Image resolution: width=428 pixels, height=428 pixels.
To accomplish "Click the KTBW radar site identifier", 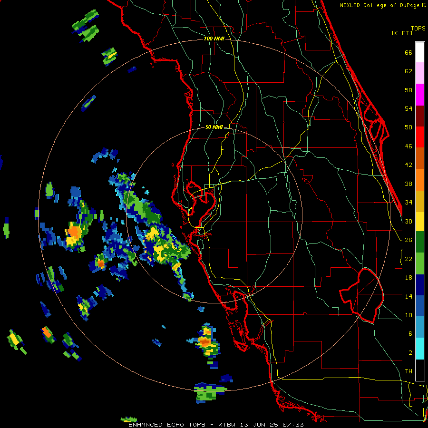I will [x=227, y=425].
